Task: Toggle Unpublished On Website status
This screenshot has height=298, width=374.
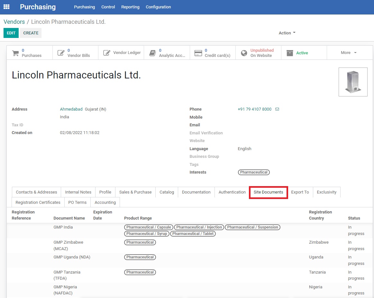Action: tap(258, 53)
